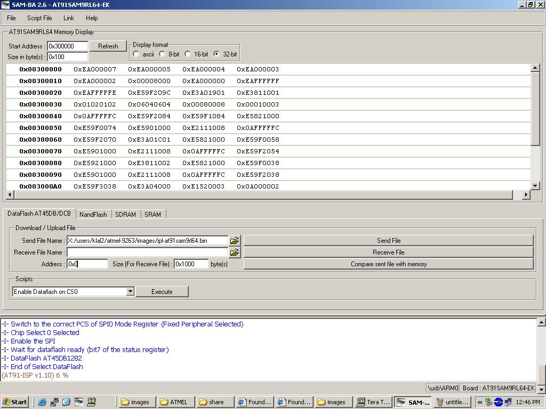
Task: Open the Scripts dropdown list
Action: [130, 292]
